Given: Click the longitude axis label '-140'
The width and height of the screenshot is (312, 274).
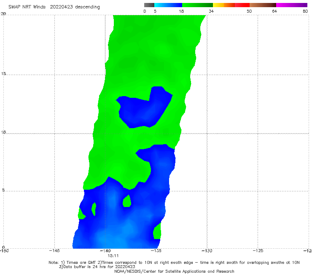Looking at the screenshot, I should point(105,251).
